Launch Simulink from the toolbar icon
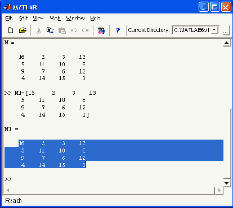Screen dimensions: 233x208 coord(101,30)
